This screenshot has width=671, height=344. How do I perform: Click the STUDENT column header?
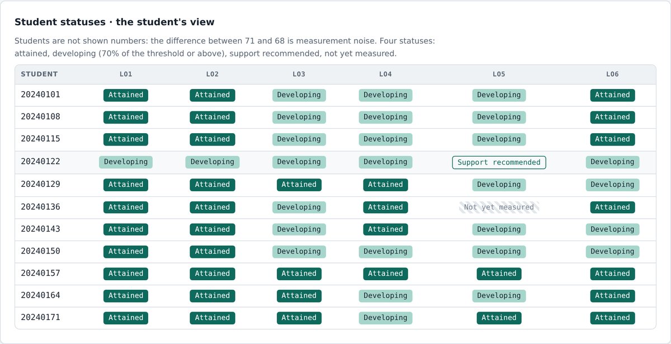[x=39, y=74]
